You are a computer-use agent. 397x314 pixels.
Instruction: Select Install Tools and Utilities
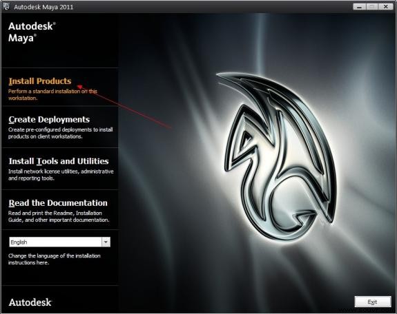pos(59,161)
